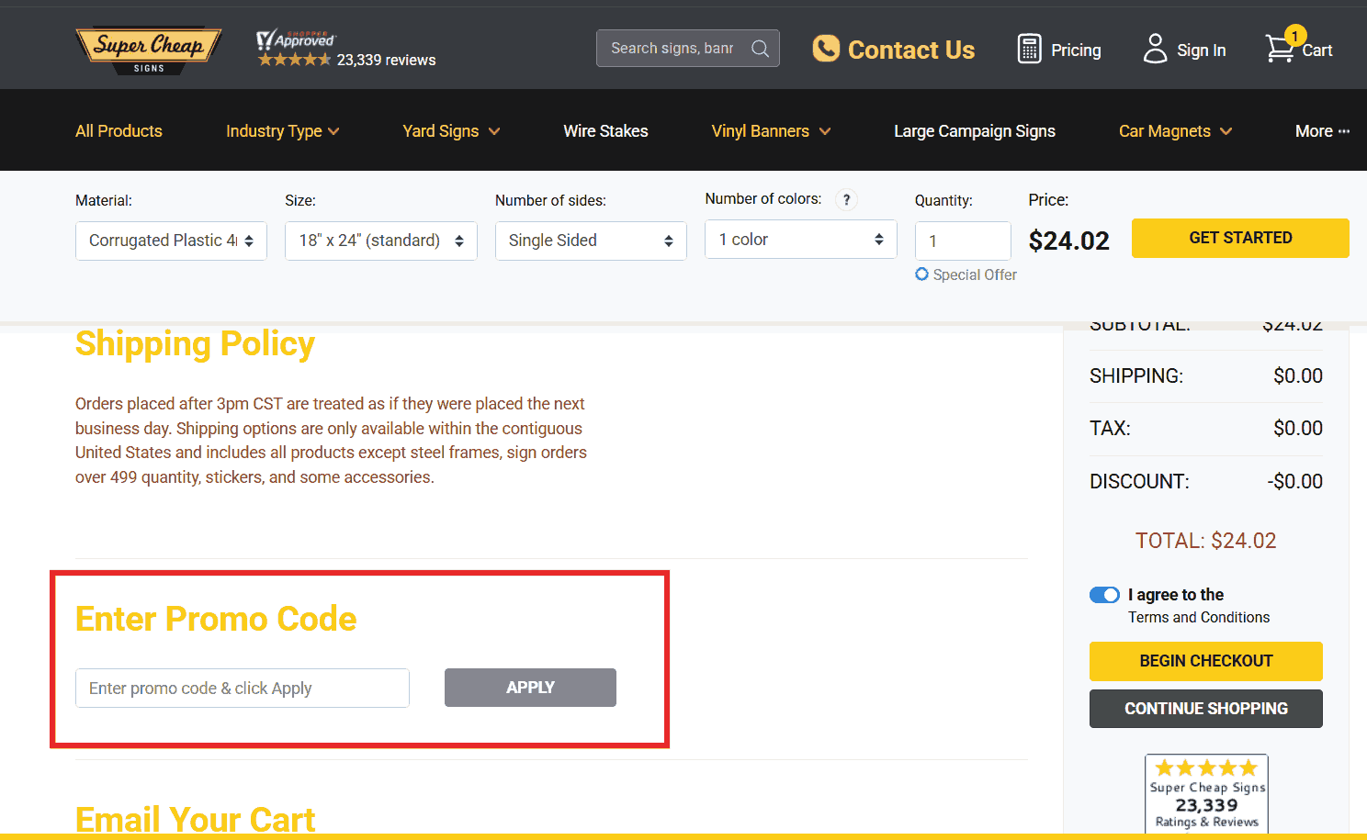Open the Material dropdown
This screenshot has width=1367, height=840.
tap(171, 241)
